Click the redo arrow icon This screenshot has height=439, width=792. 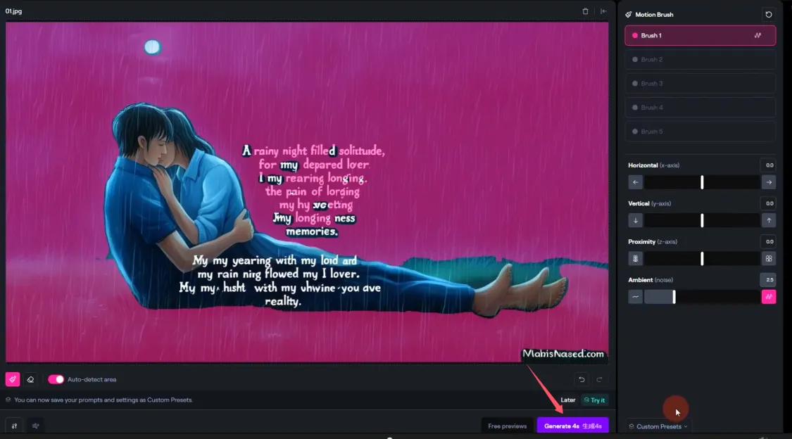(x=600, y=379)
